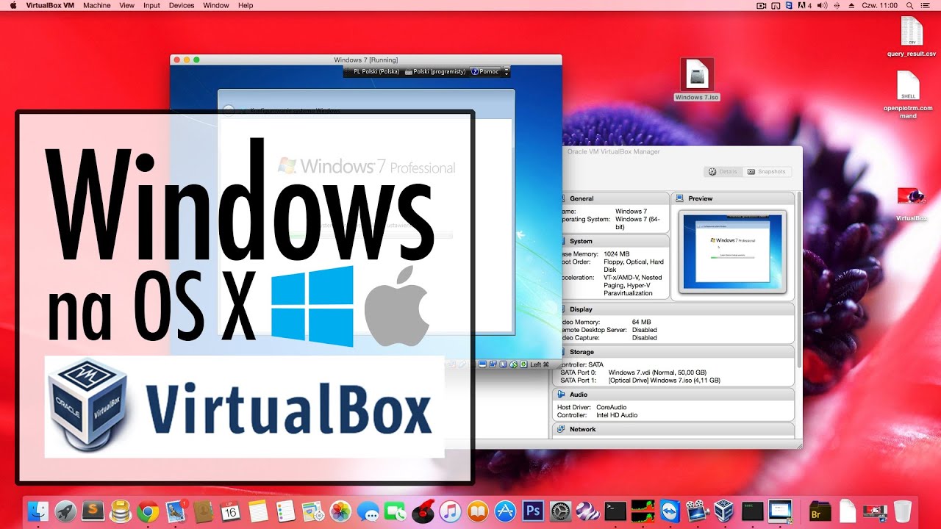Screen dimensions: 941x529
Task: Open Sequel Pro database icon in Dock
Action: pos(121,511)
